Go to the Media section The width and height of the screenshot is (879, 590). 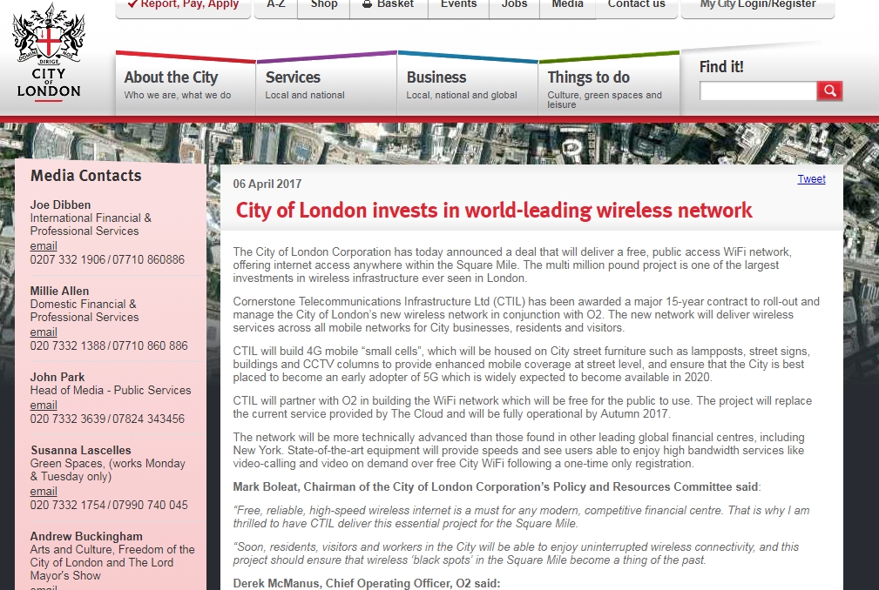(x=567, y=4)
